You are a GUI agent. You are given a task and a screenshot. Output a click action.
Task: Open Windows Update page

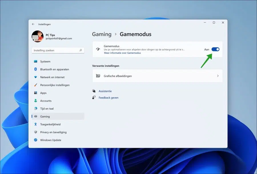coord(58,140)
